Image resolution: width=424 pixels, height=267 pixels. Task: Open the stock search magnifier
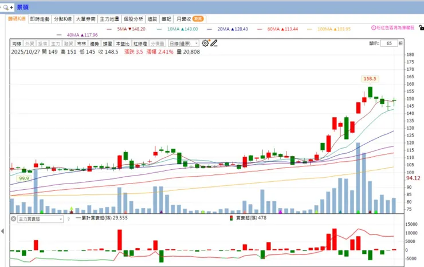6,7
